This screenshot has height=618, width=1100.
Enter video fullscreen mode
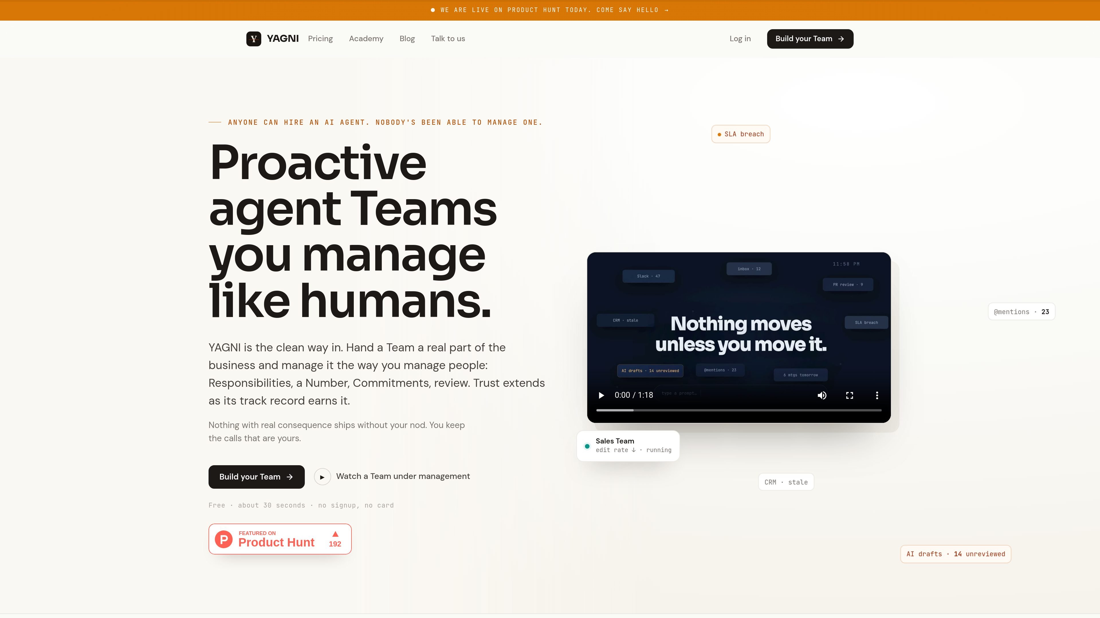[850, 395]
